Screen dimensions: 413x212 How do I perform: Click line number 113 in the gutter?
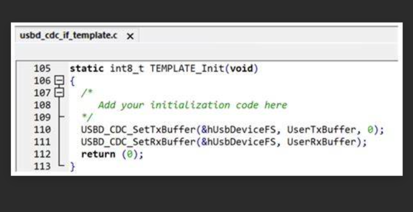(42, 166)
